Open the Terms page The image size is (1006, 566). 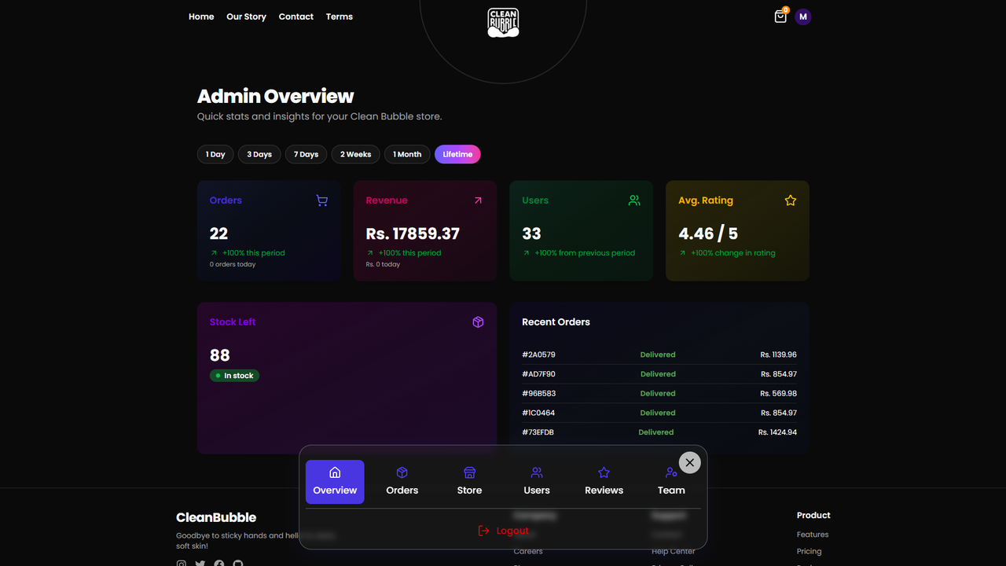tap(340, 17)
